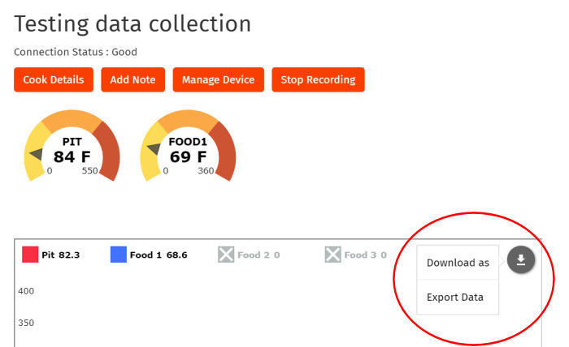The height and width of the screenshot is (347, 569).
Task: Stop Recording the cook session
Action: [x=318, y=79]
